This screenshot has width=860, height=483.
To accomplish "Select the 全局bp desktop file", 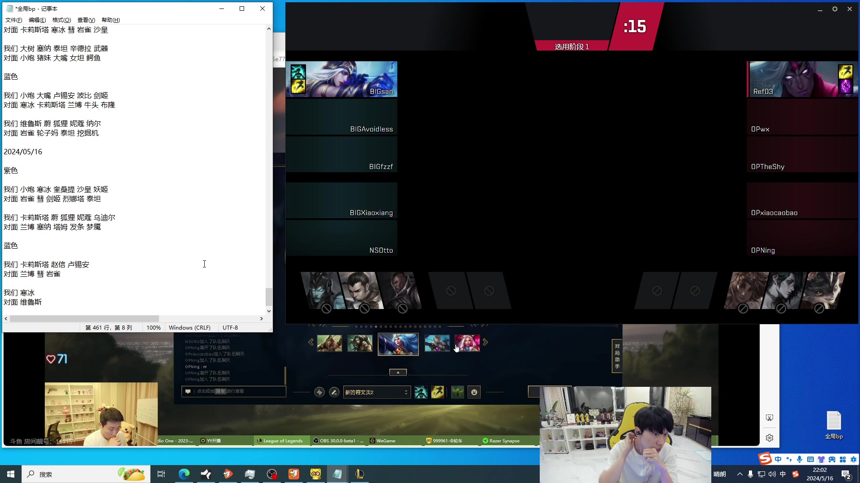I will point(834,425).
